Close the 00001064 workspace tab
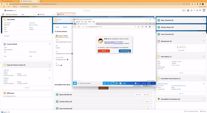The image size is (207, 113). [x=74, y=14]
